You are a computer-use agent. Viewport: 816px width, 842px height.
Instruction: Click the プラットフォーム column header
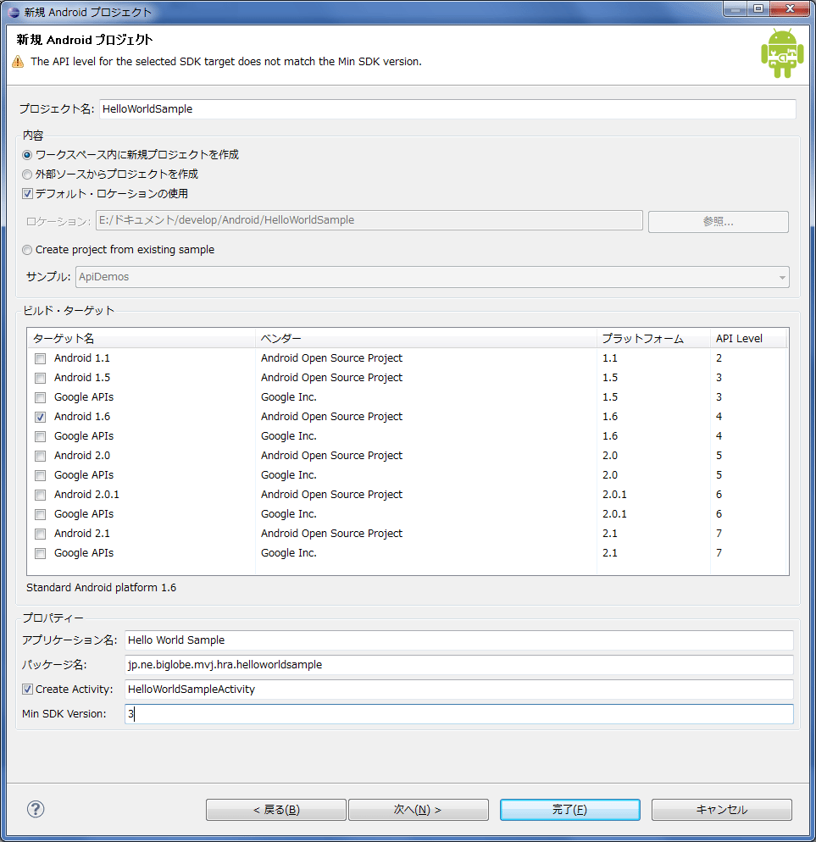653,338
